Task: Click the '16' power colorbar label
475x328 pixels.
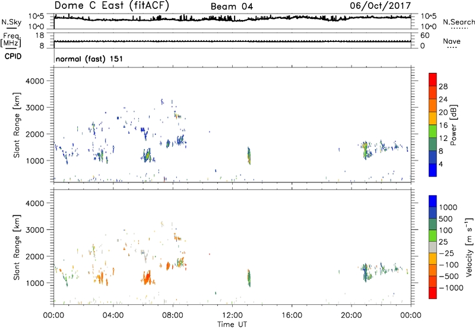Action: tap(443, 126)
